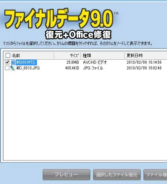Click the JPG ファイル type cell
This screenshot has height=184, width=167.
93,68
